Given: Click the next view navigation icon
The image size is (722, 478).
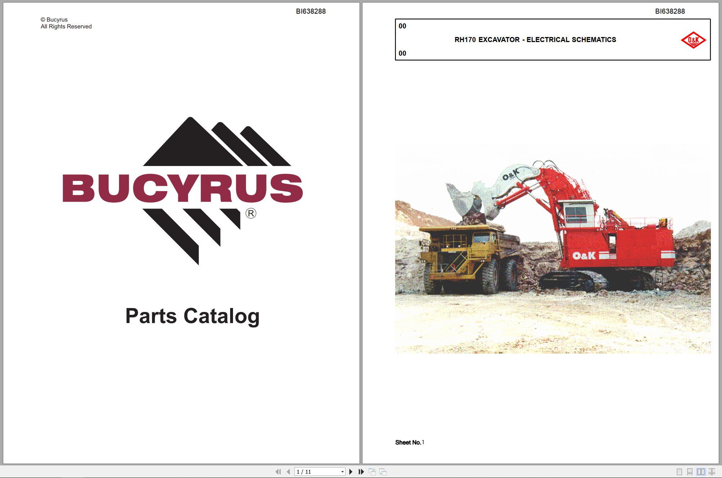Looking at the screenshot, I should [x=383, y=472].
